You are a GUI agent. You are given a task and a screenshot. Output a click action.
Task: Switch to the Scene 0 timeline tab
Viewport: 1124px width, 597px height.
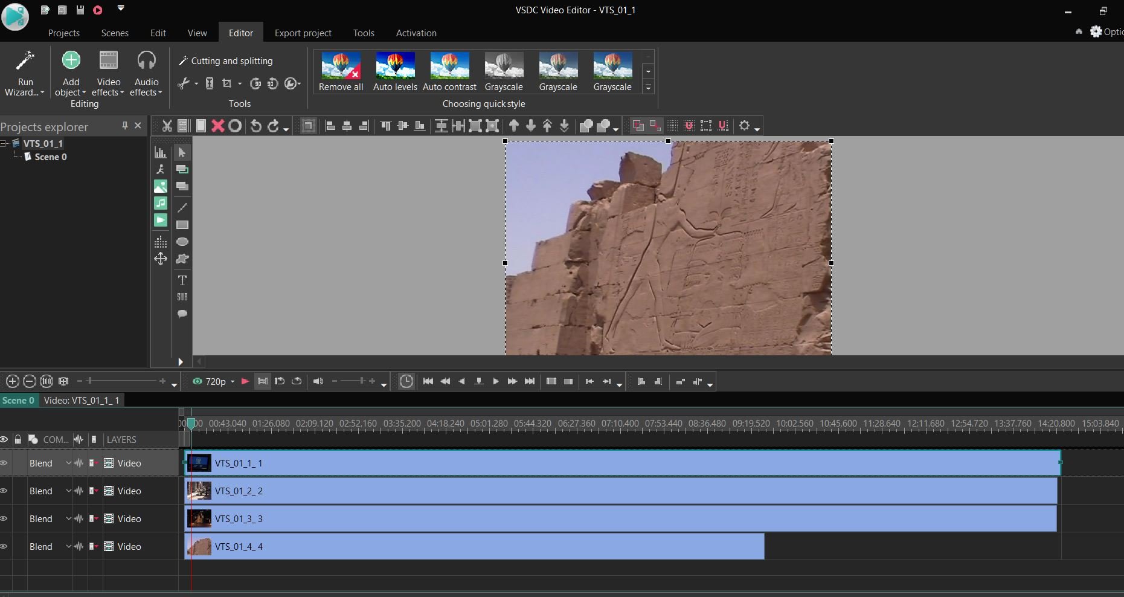[x=19, y=400]
